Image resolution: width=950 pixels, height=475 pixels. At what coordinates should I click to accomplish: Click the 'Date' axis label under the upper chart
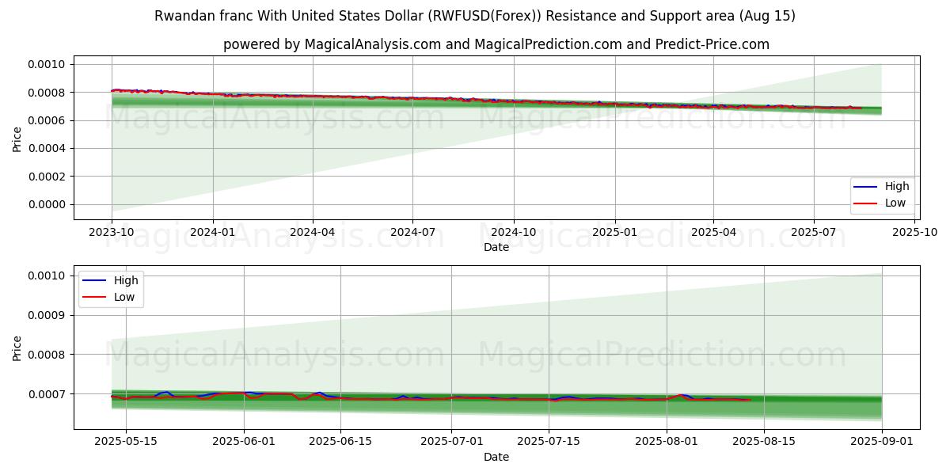click(x=496, y=247)
